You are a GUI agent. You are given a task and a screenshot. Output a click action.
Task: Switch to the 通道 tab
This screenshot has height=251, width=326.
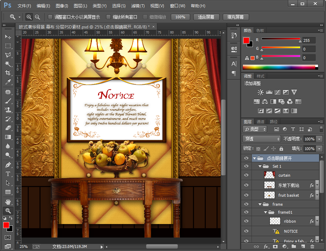[x=261, y=122]
